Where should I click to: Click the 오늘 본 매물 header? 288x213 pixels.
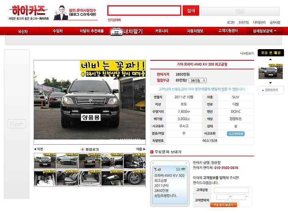[271, 53]
